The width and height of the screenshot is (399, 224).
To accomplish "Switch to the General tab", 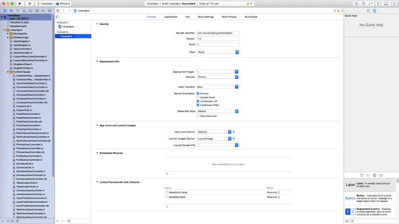I will (x=152, y=17).
